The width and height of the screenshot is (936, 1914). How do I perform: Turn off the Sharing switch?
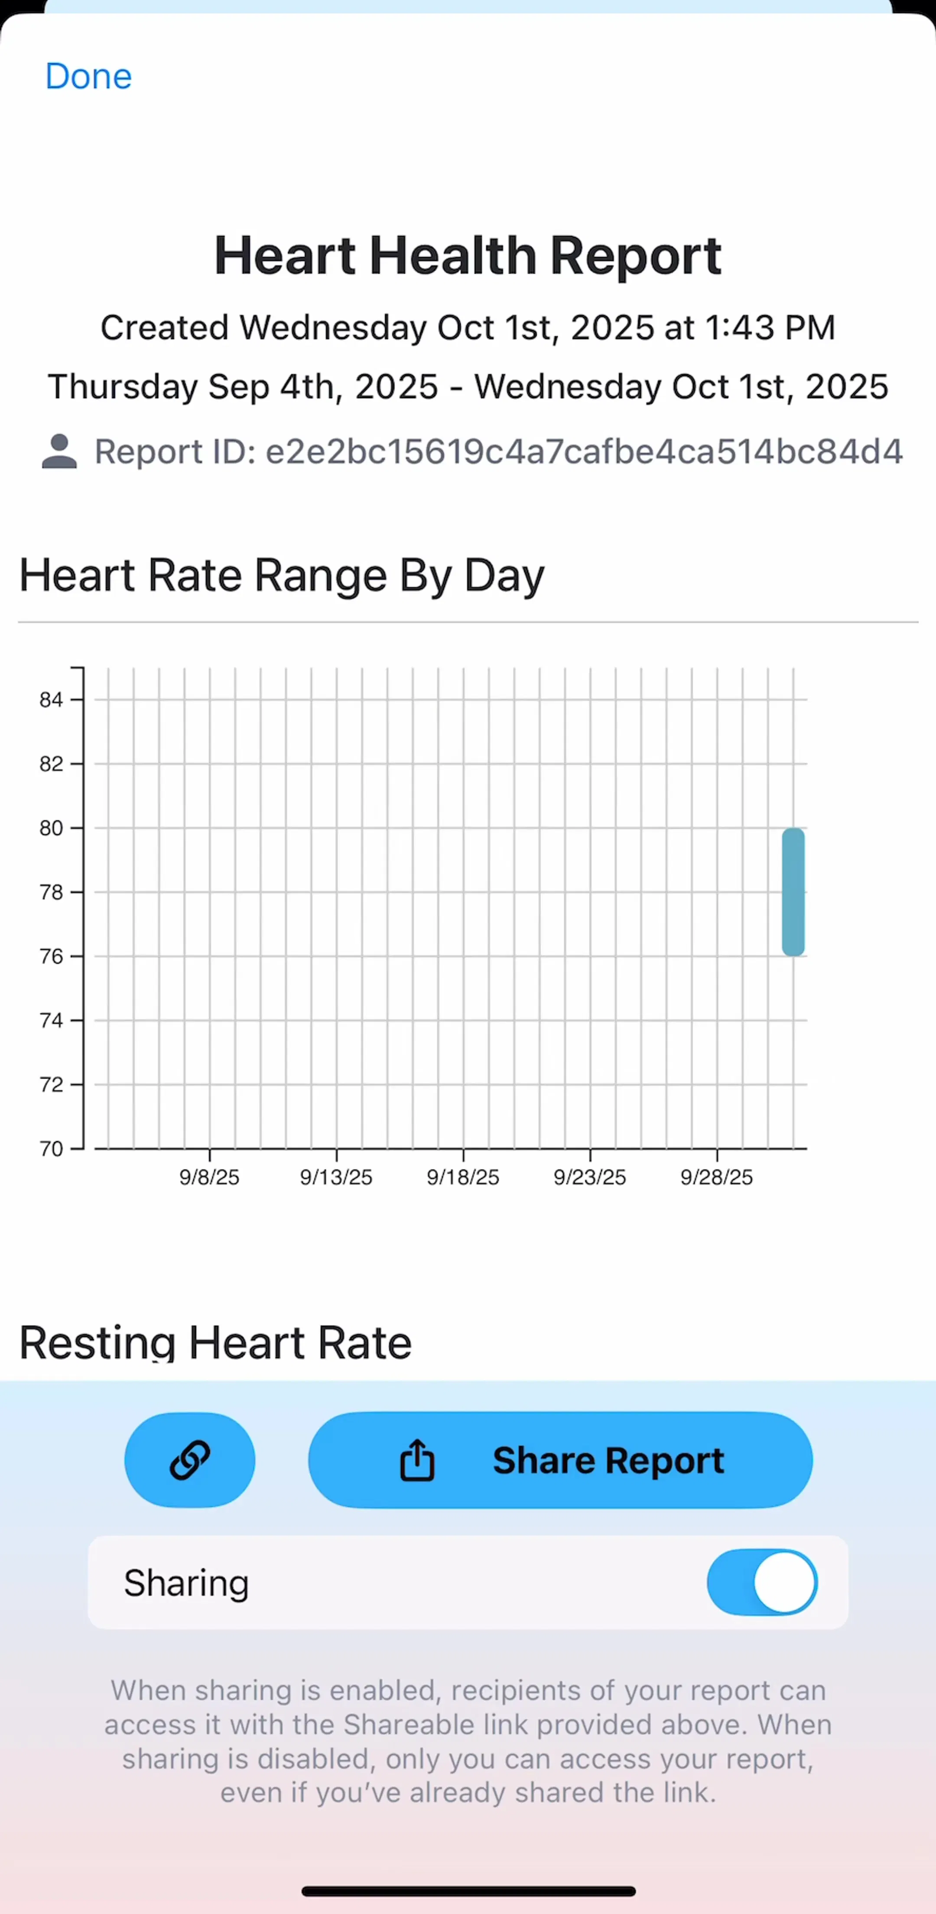click(x=761, y=1582)
